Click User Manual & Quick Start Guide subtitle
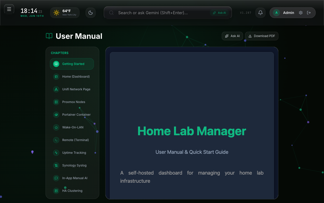This screenshot has height=203, width=324. pyautogui.click(x=192, y=152)
